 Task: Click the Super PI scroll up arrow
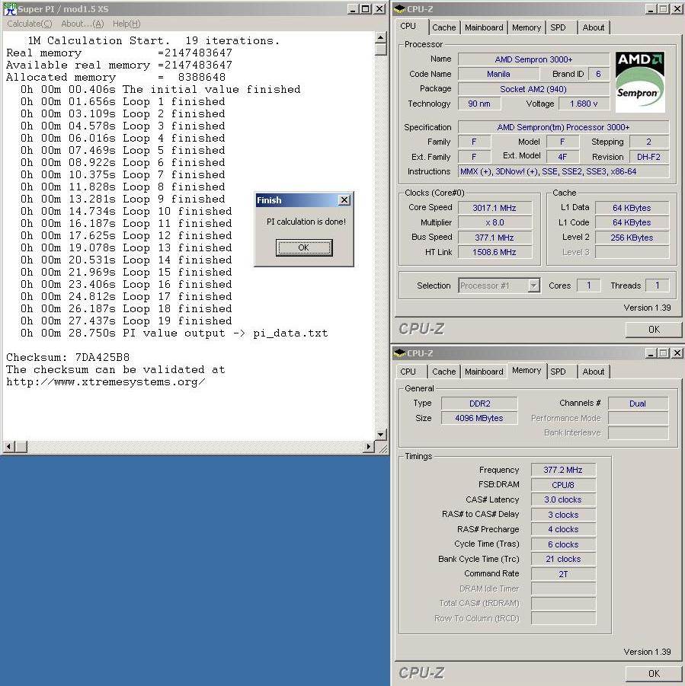pos(381,37)
